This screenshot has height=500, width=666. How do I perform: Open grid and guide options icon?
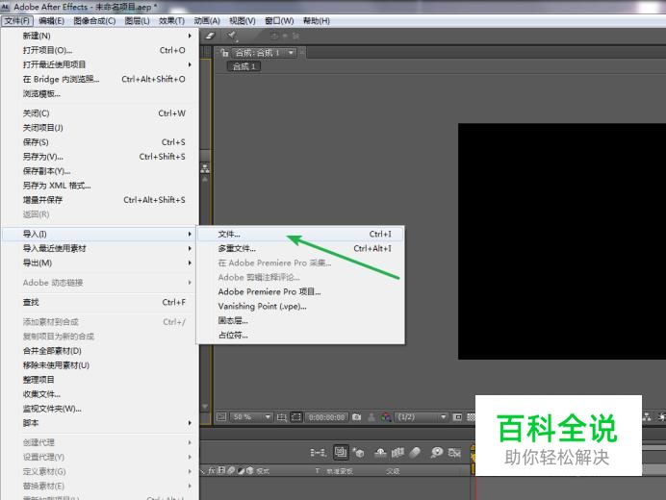(x=282, y=417)
